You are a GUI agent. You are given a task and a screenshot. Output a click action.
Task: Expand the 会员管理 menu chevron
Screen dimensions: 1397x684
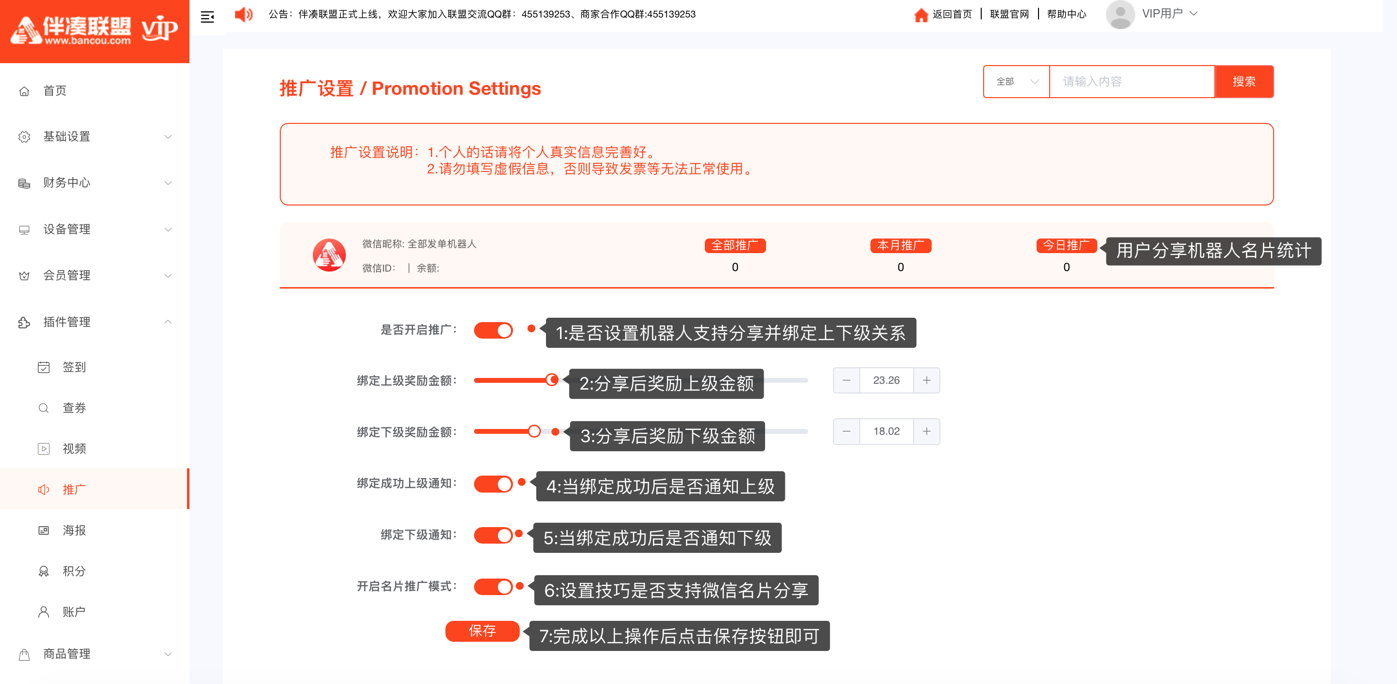168,276
